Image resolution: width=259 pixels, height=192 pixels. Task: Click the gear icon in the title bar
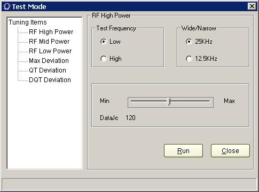tap(7, 6)
